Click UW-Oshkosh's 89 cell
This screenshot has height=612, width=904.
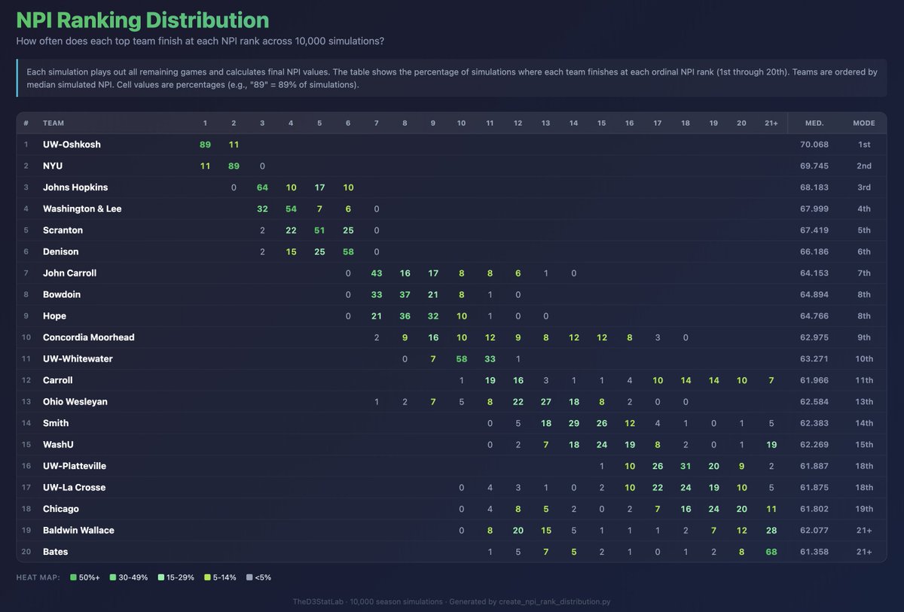205,145
